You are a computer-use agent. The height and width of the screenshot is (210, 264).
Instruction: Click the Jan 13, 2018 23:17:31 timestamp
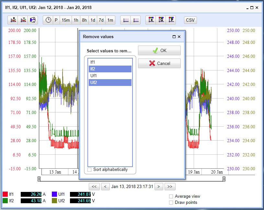tap(132, 187)
